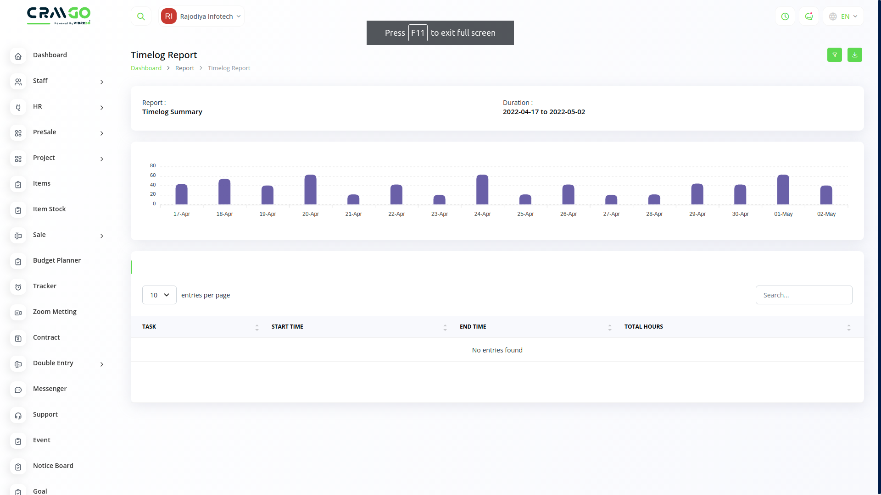Sort table by Total Hours column
Image resolution: width=881 pixels, height=495 pixels.
[x=848, y=327]
